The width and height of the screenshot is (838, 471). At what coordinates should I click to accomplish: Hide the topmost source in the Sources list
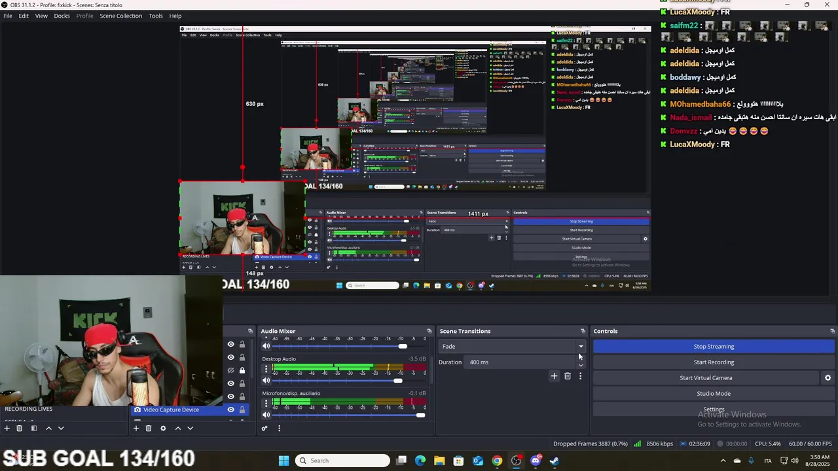[x=230, y=344]
